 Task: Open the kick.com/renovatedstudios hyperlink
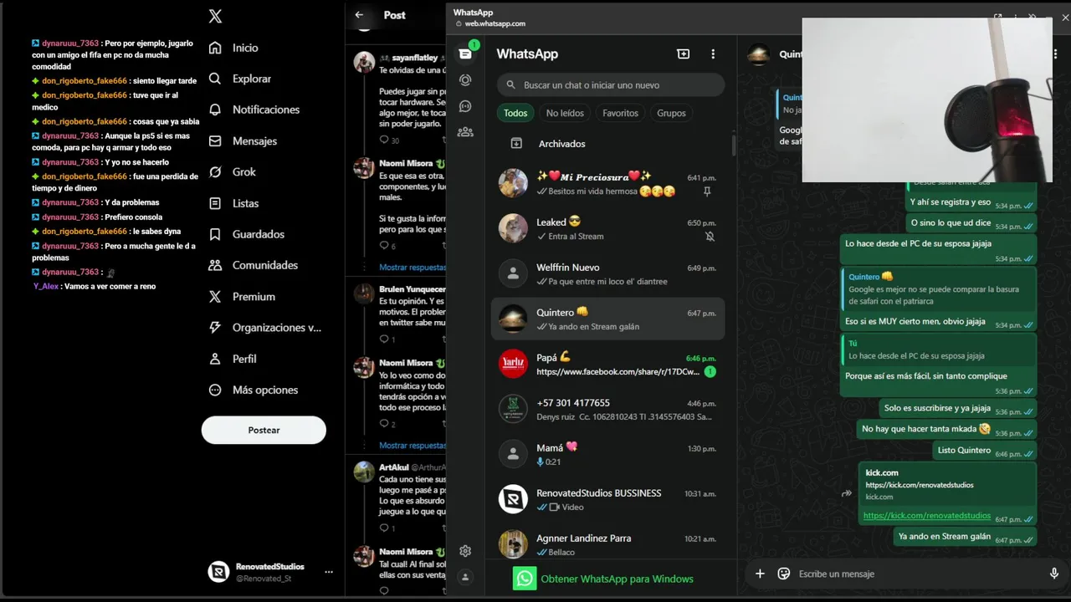coord(927,516)
